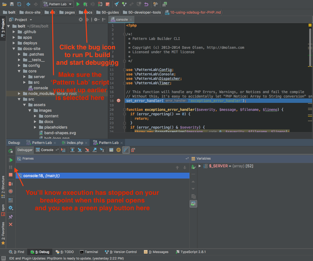313x261 pixels.
Task: Expand the node_modules folder in the project tree
Action: tap(19, 94)
